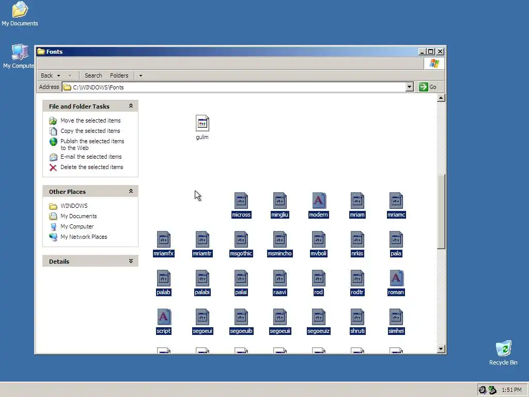Toggle the Folders pane
The image size is (529, 397).
(119, 75)
